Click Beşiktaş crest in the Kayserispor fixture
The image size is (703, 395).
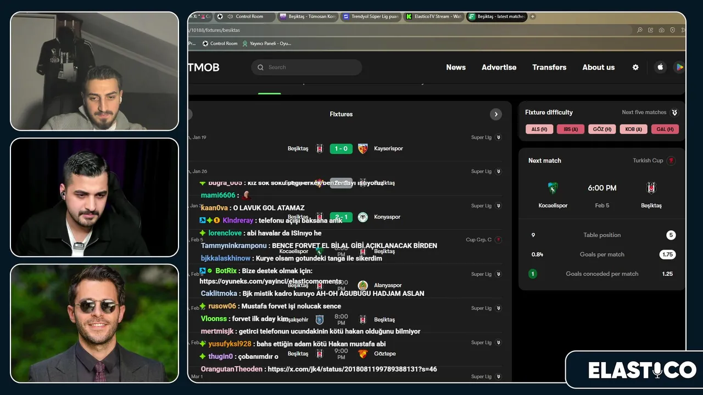(x=320, y=149)
